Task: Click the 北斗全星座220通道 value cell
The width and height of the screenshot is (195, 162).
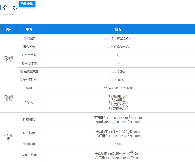Action: pyautogui.click(x=118, y=39)
